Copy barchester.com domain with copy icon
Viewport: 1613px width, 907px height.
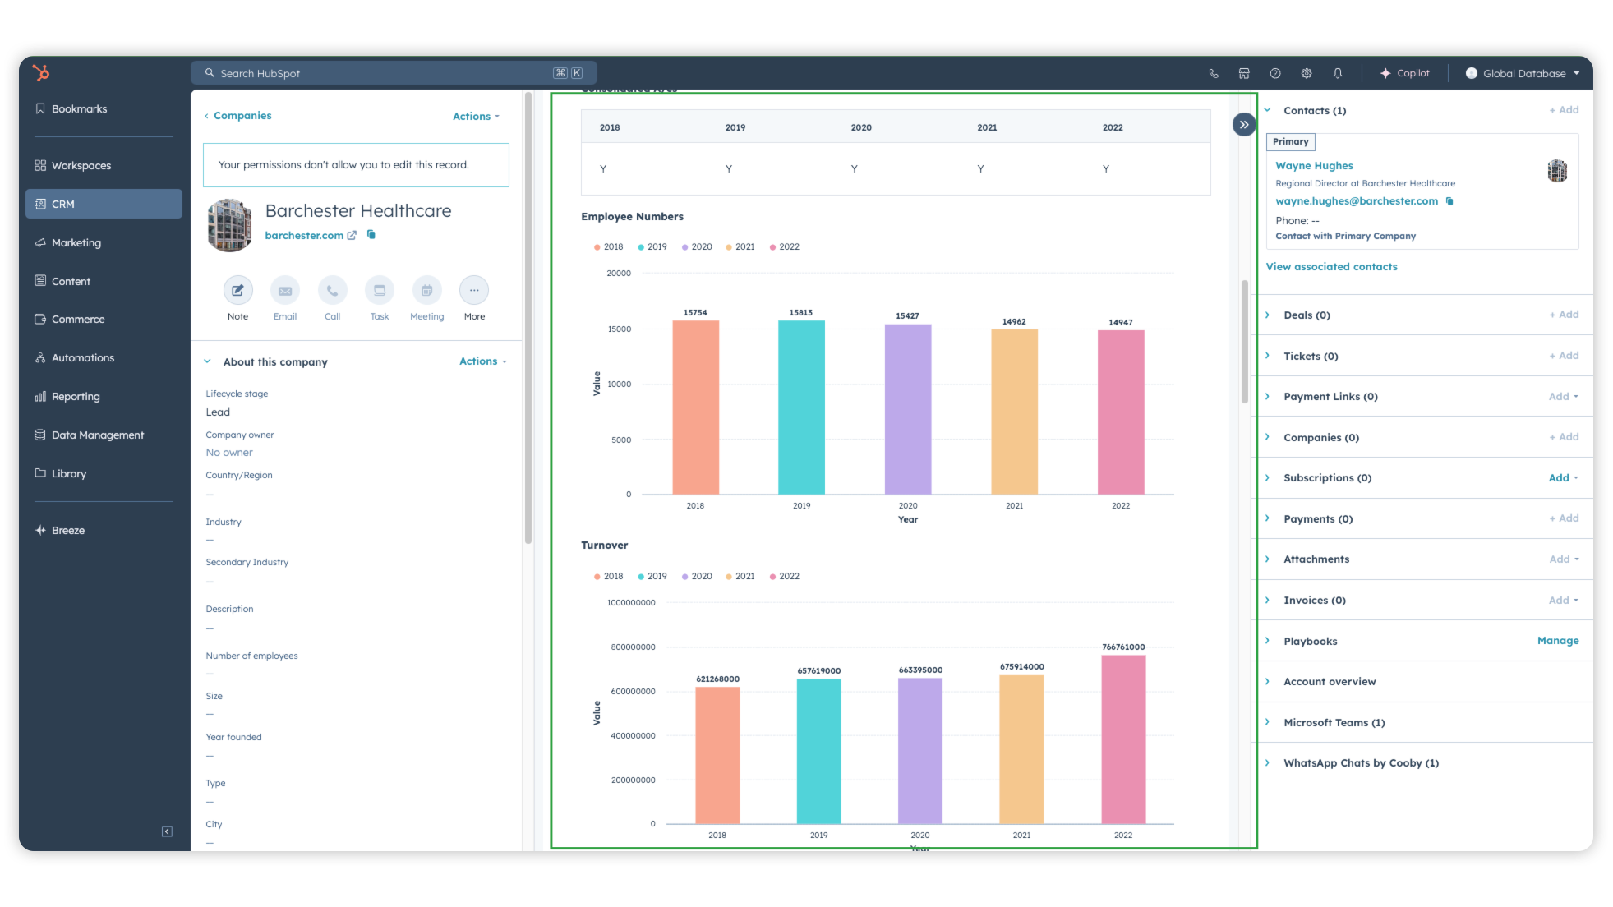click(371, 235)
